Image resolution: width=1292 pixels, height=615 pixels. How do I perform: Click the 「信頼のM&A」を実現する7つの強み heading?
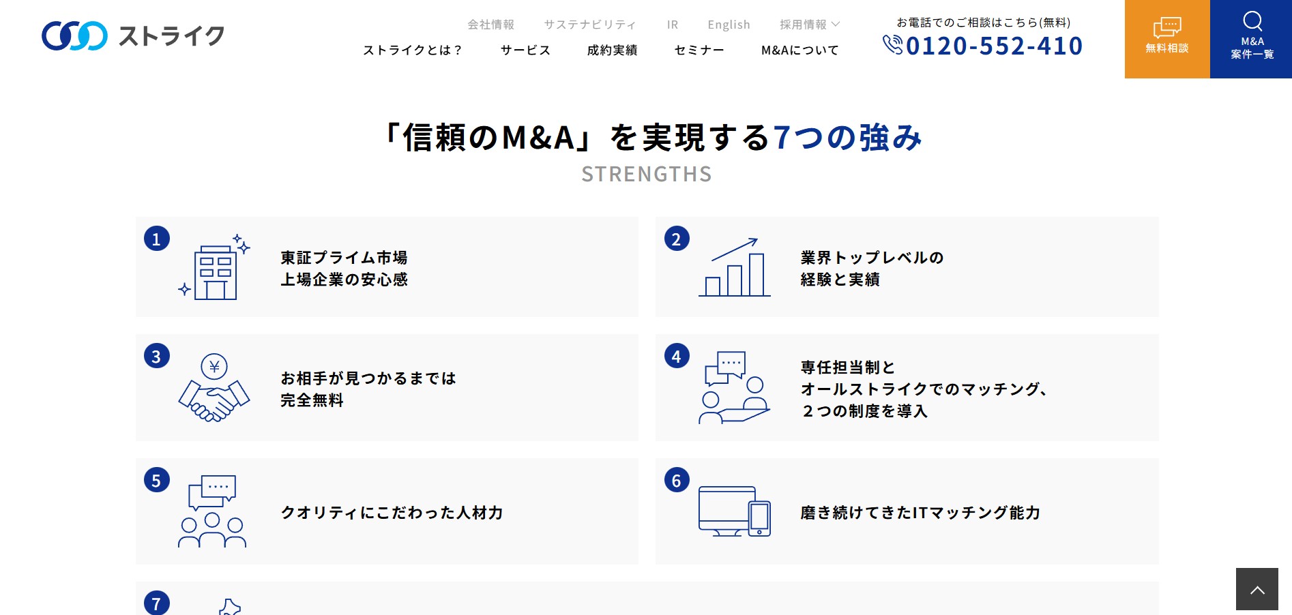pos(651,137)
